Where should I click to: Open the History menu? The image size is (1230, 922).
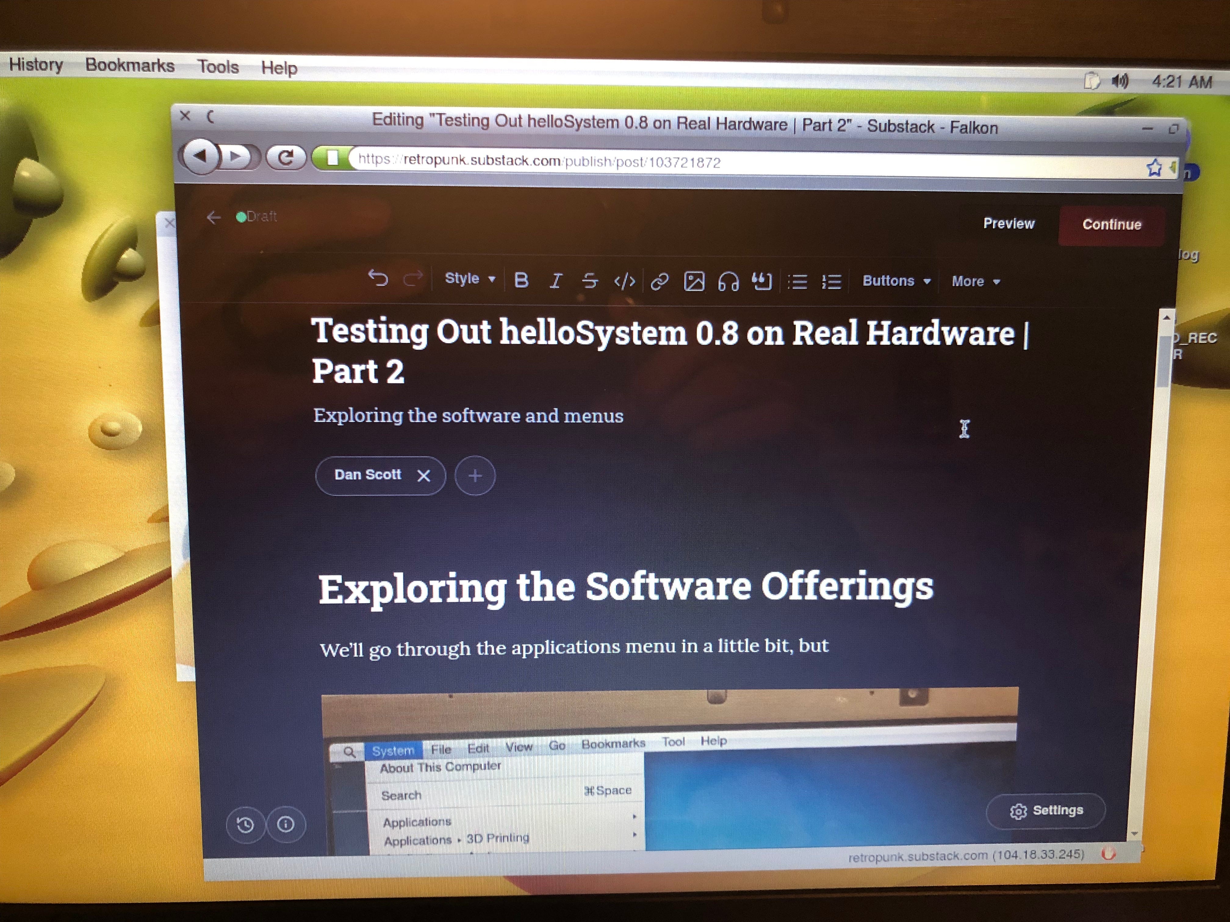36,64
